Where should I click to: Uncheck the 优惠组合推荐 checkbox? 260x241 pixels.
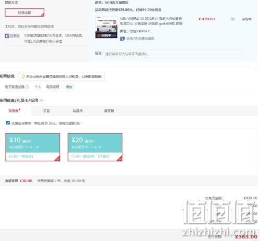(8, 123)
